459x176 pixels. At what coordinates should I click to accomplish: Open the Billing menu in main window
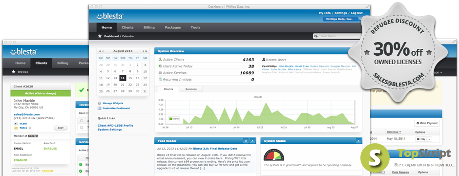click(149, 27)
